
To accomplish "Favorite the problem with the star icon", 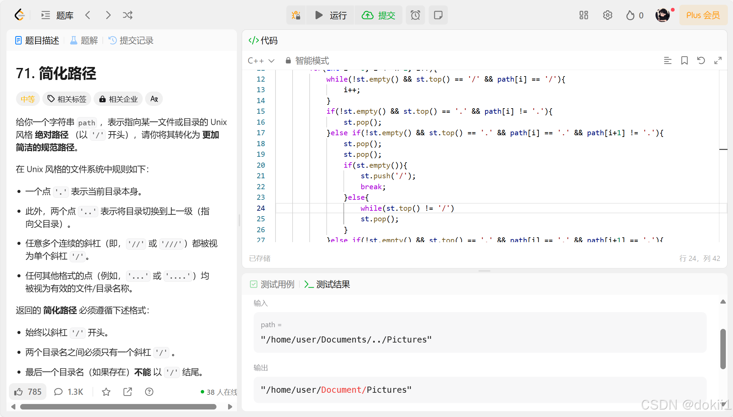I will (x=106, y=392).
